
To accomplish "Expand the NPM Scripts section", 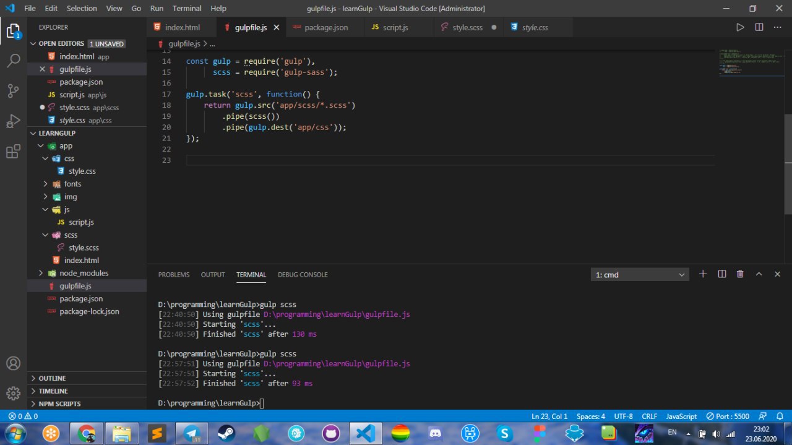I will (x=87, y=404).
